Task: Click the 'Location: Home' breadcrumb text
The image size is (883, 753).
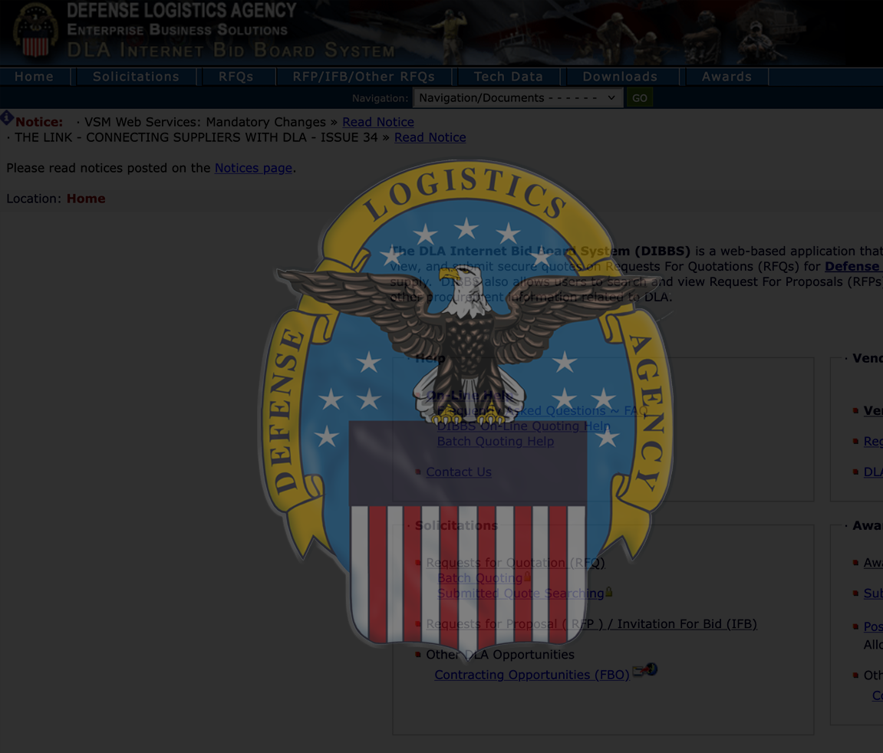Action: point(56,198)
